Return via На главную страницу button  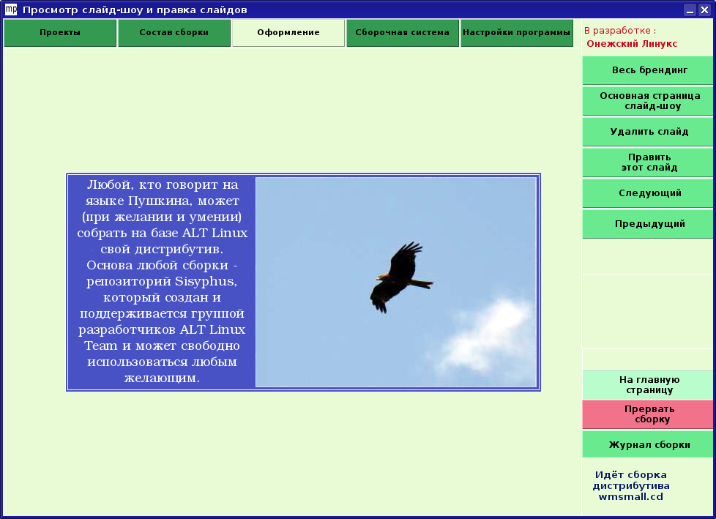click(649, 385)
